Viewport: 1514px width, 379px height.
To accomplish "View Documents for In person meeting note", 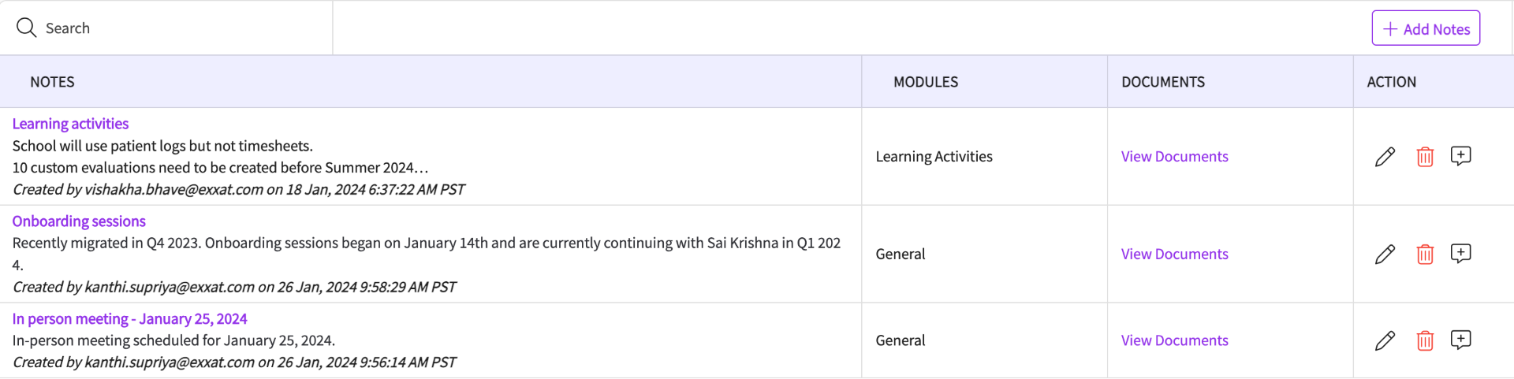I will tap(1174, 340).
